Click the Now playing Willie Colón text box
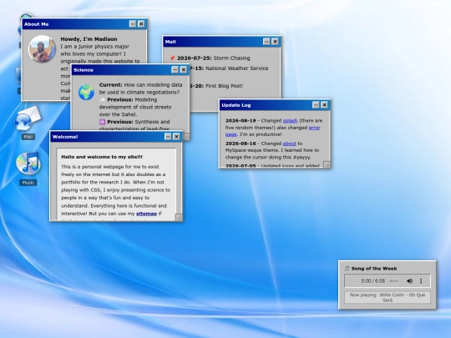The image size is (451, 338). click(x=388, y=297)
